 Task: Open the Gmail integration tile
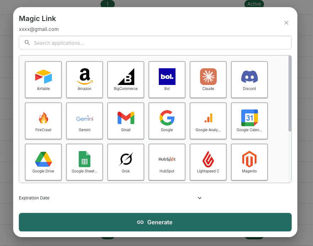125,121
